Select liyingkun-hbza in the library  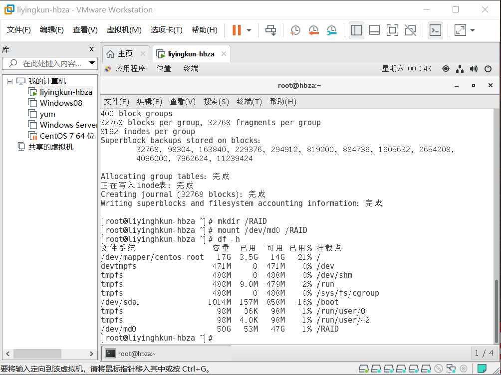point(60,92)
